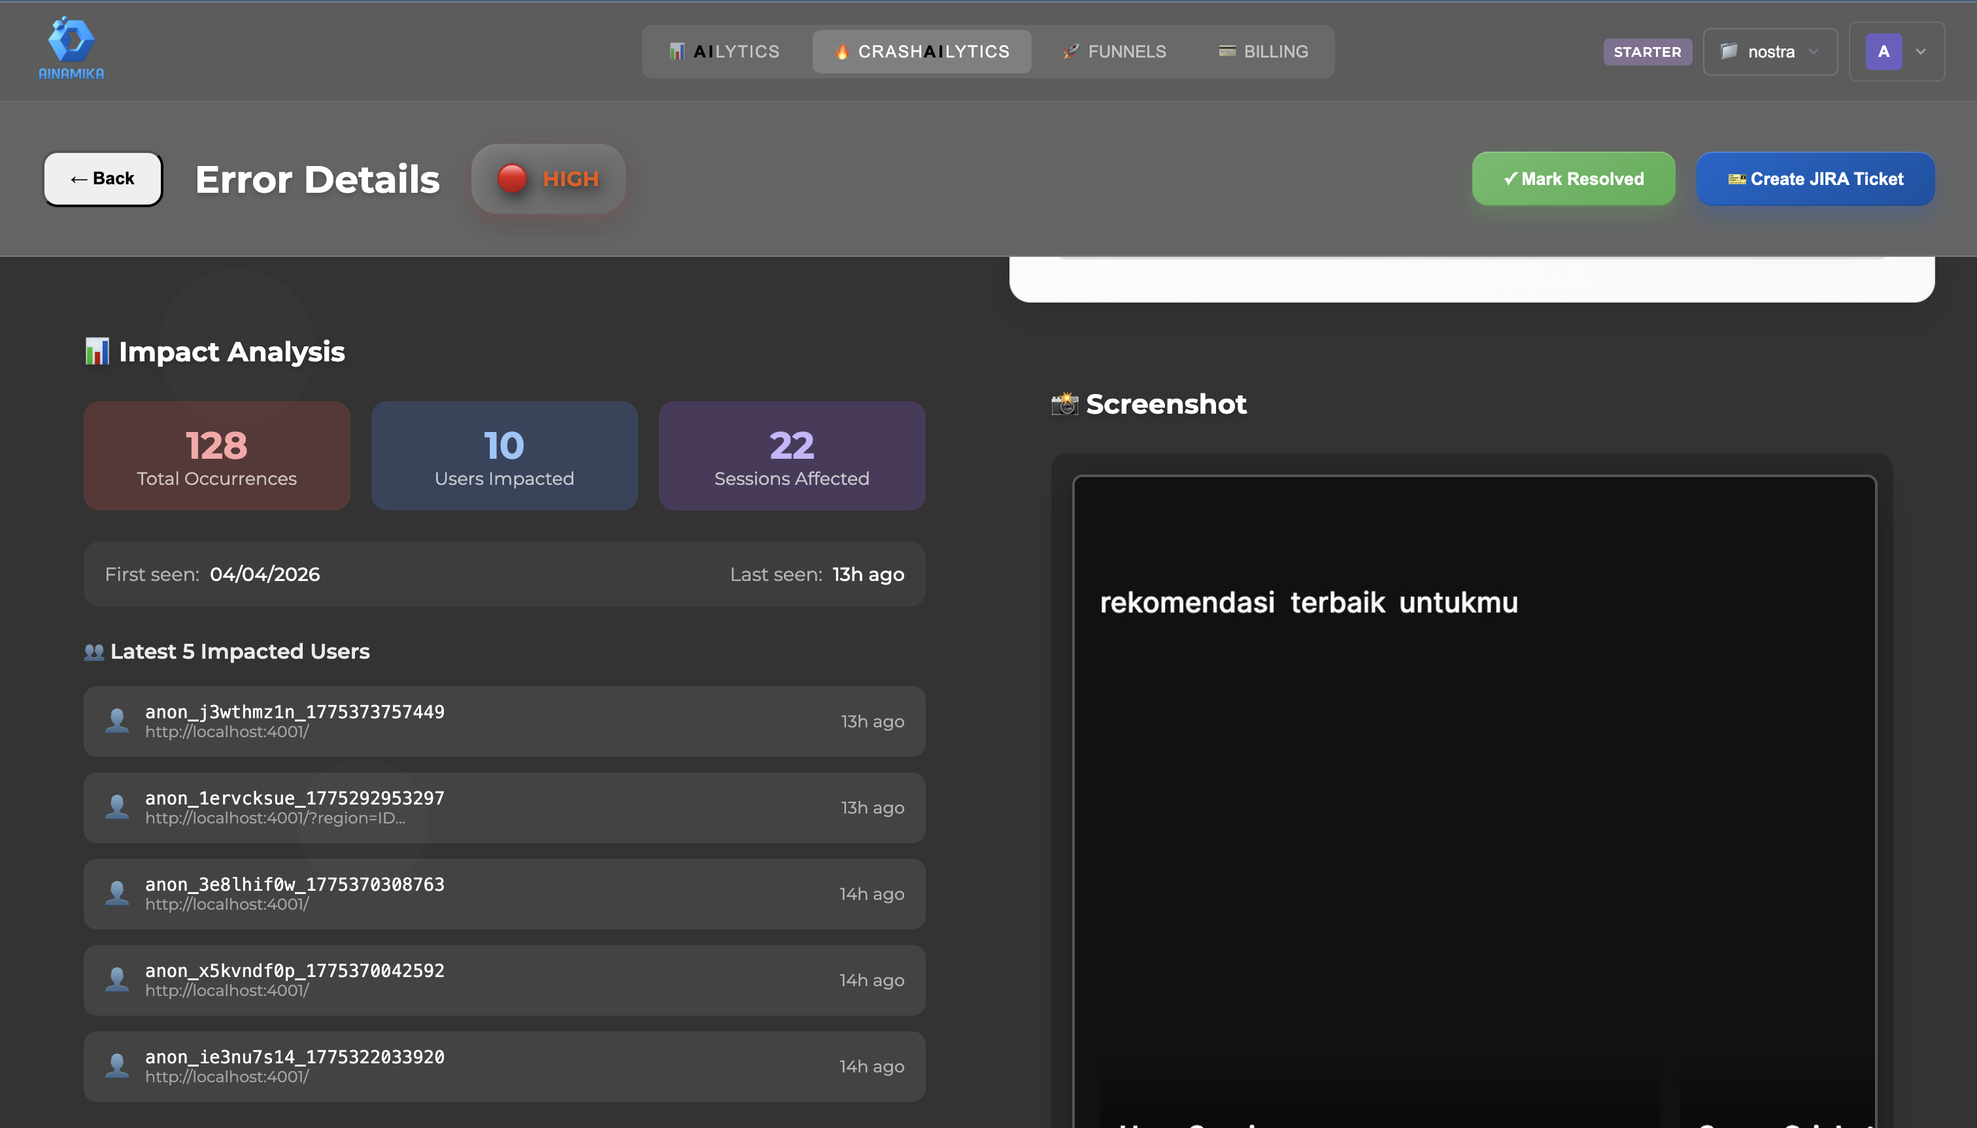This screenshot has width=1977, height=1128.
Task: Select impacted user anon_1ervcksue row
Action: point(504,807)
